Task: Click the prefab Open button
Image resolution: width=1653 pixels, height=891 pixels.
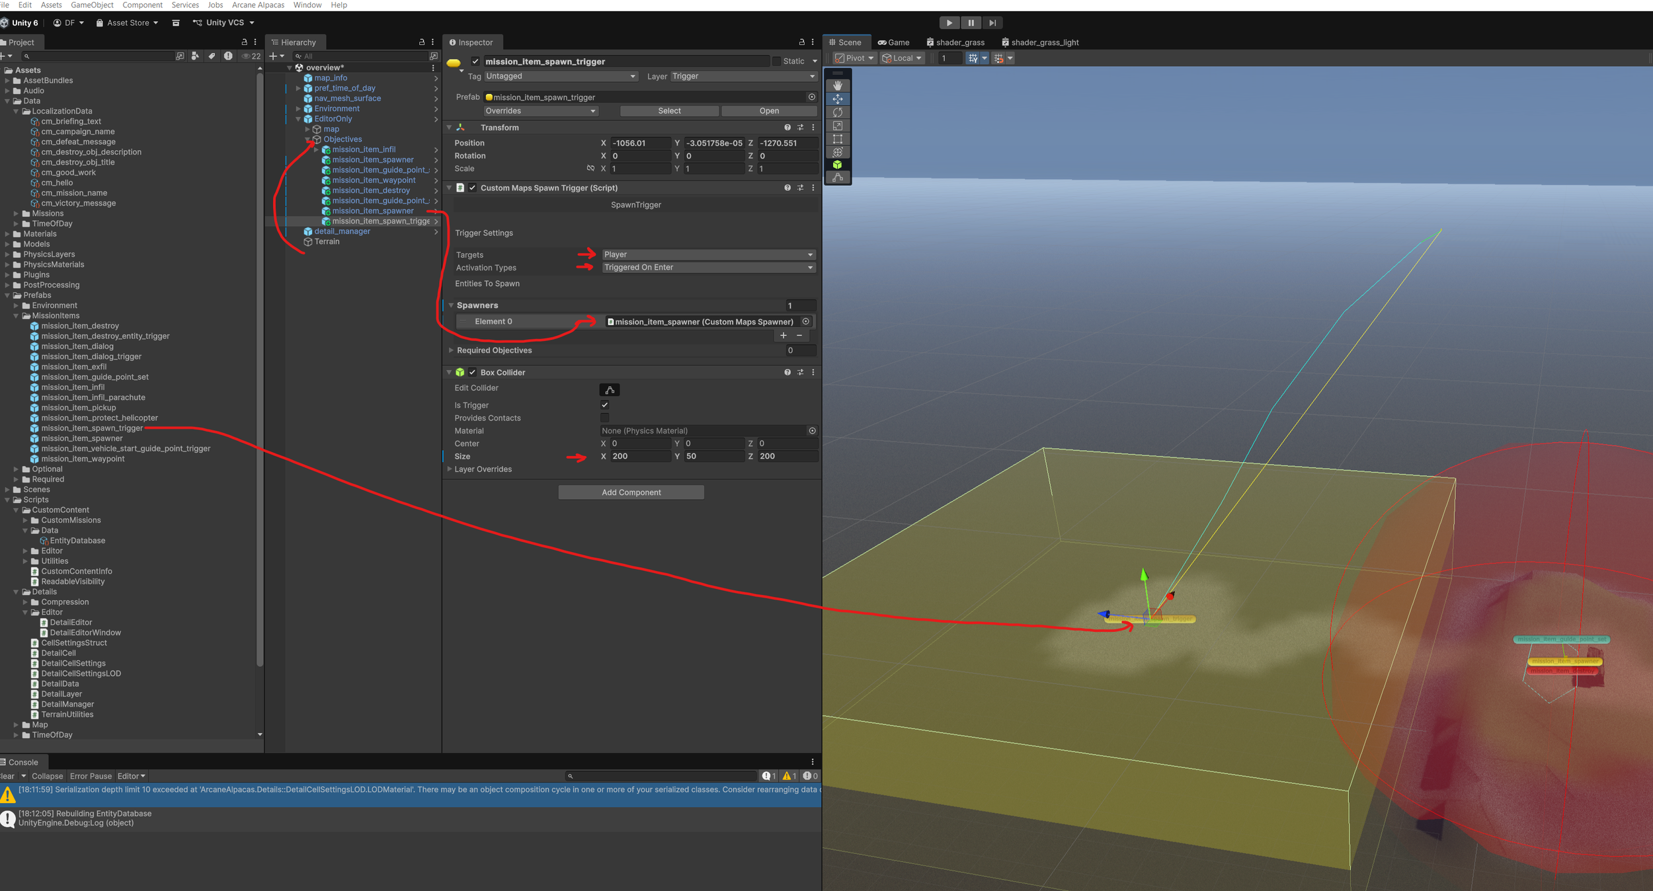Action: coord(768,111)
